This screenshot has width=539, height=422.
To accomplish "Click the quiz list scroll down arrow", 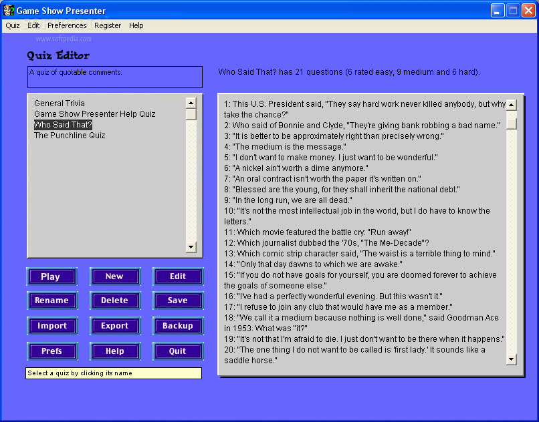I will coord(191,247).
